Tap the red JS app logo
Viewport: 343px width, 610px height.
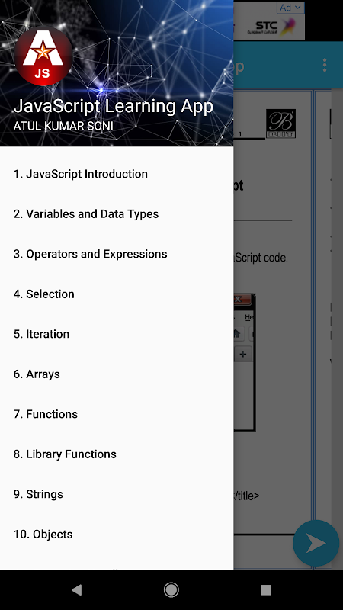43,55
